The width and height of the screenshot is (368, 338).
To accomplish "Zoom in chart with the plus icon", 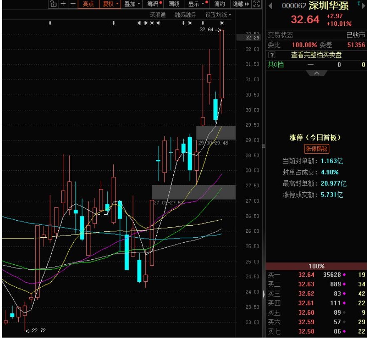I will [x=63, y=4].
